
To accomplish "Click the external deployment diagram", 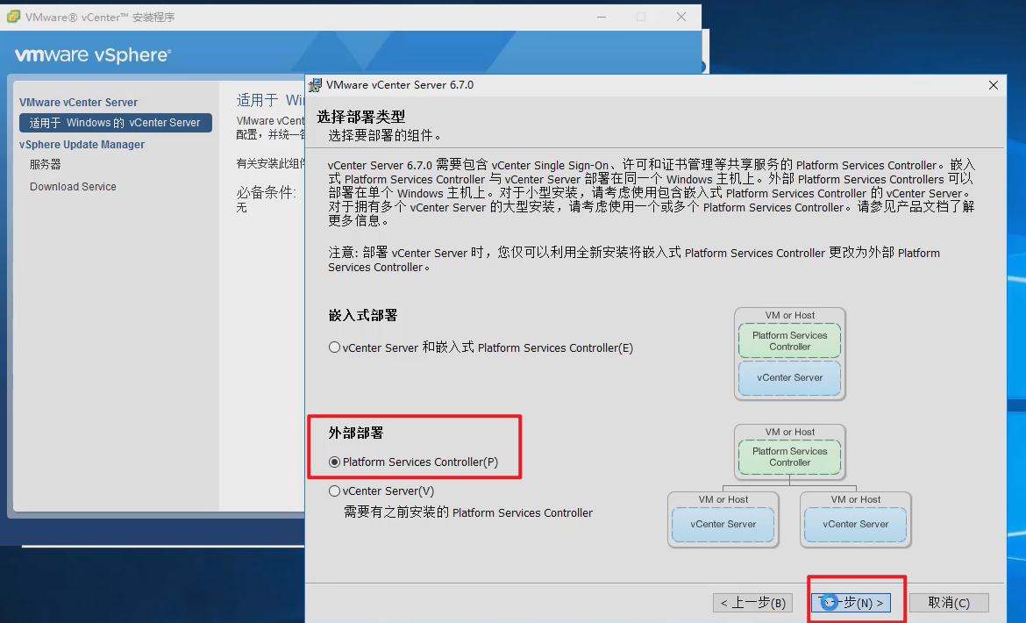I will (790, 485).
